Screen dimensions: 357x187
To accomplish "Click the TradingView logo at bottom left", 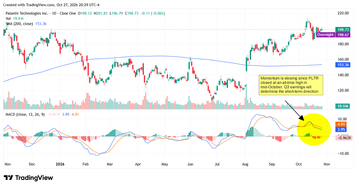I will point(28,178).
